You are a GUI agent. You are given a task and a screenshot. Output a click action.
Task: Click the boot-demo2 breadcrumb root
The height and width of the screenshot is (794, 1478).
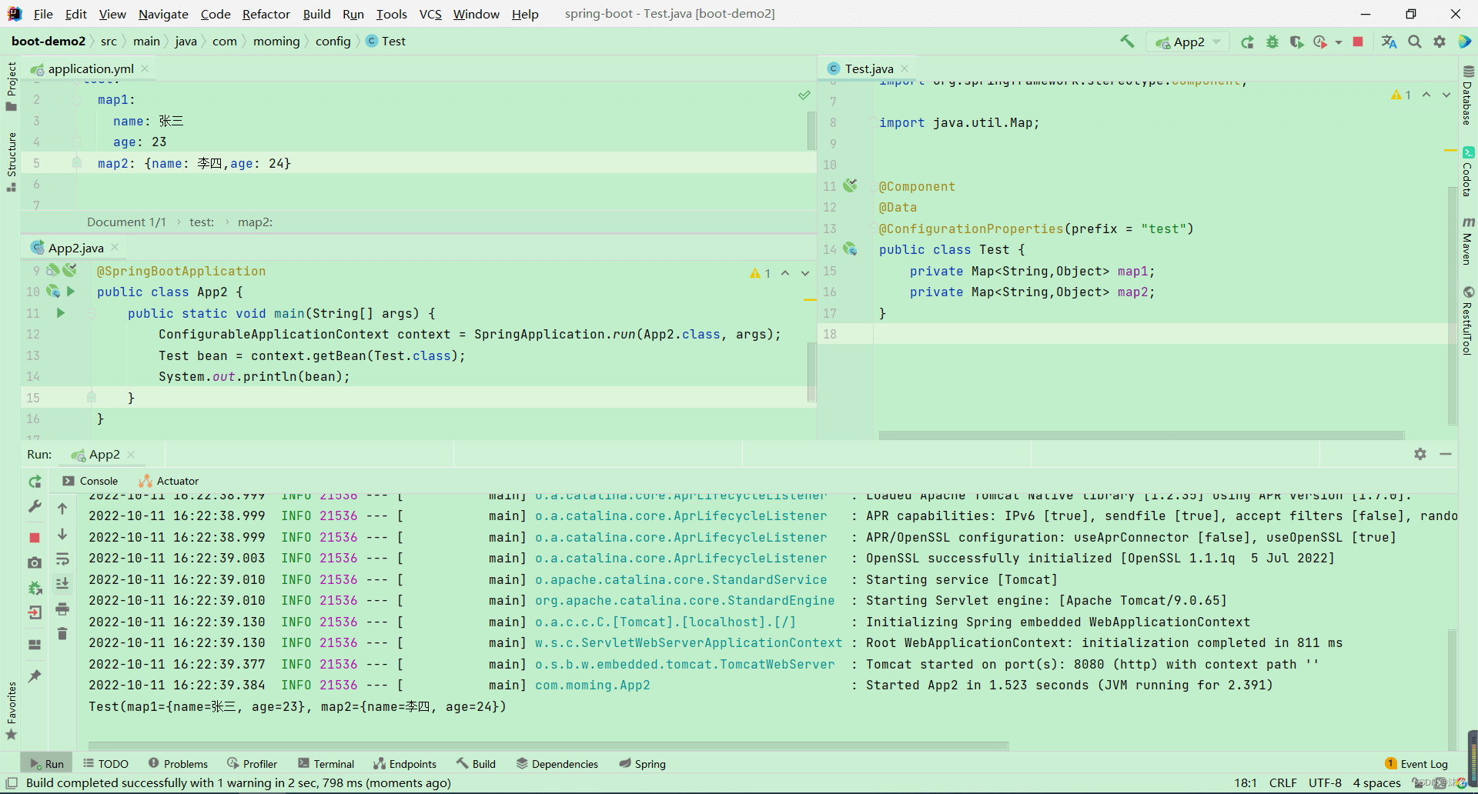(48, 42)
